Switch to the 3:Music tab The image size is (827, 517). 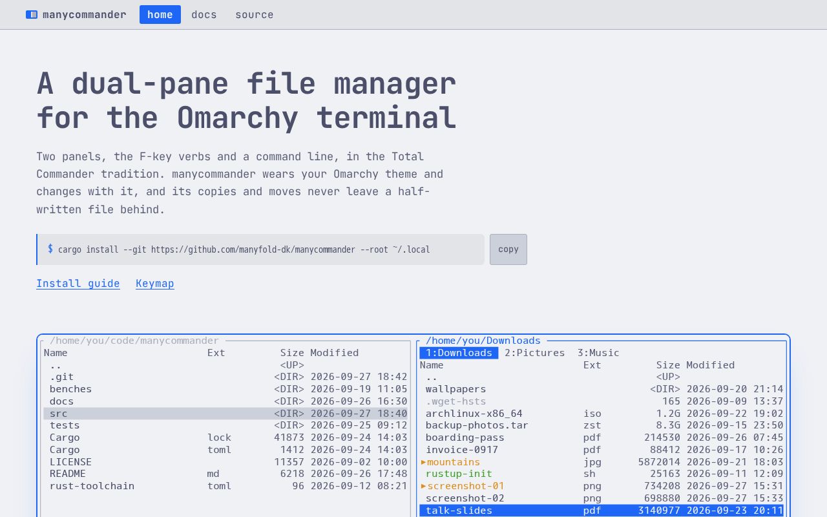[x=598, y=353]
